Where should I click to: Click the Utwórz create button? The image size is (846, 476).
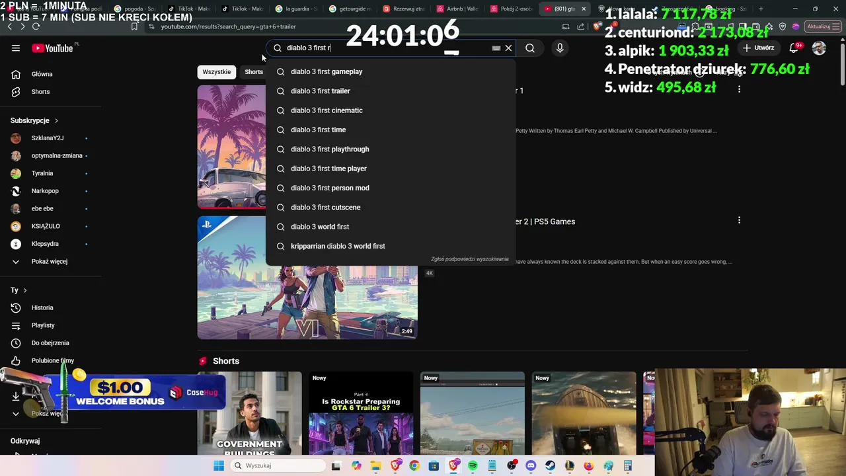759,48
